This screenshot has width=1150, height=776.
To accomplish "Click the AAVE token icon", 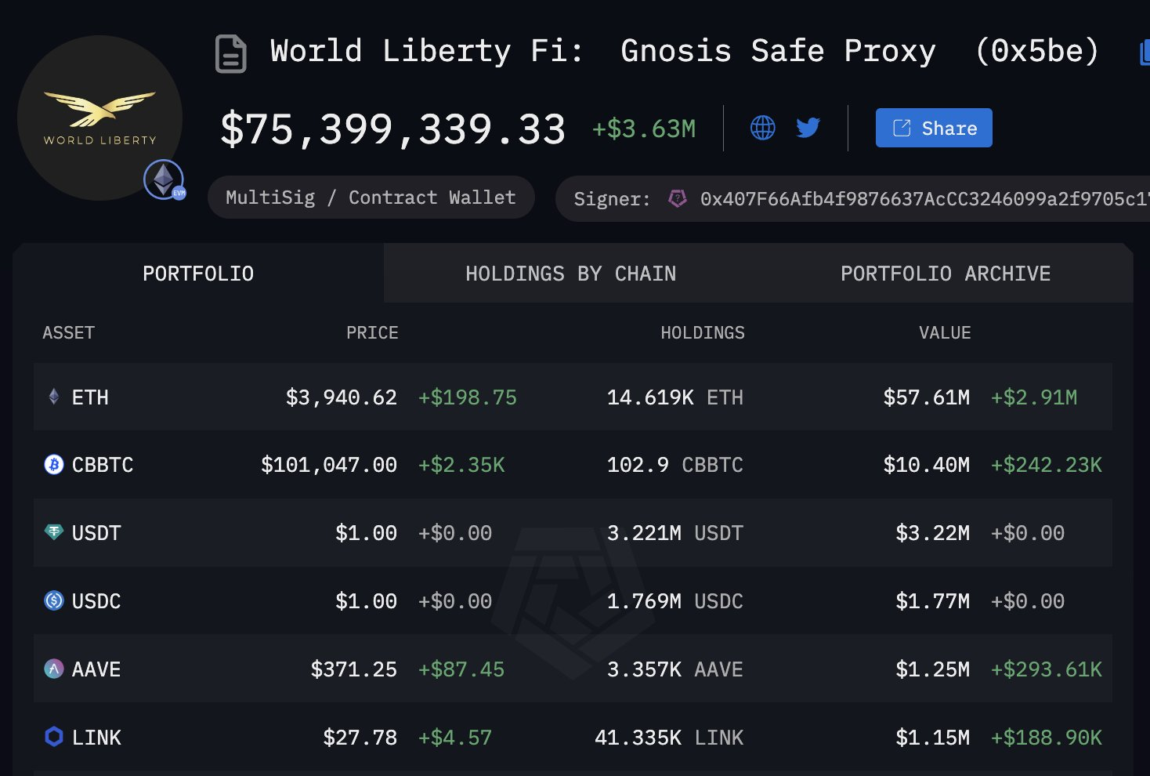I will coord(54,669).
